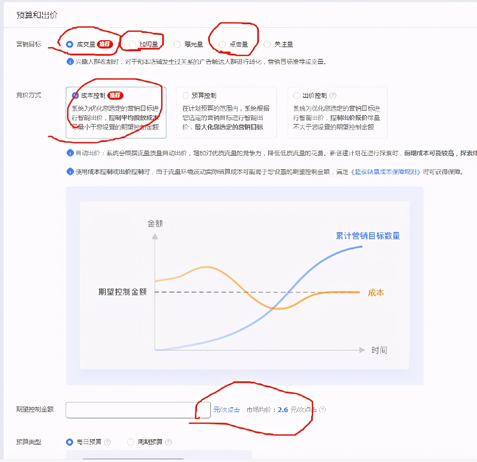Image resolution: width=477 pixels, height=462 pixels.
Task: Select the 曝光量 marketing goal radio
Action: [177, 44]
